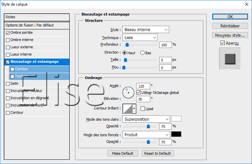
Task: Click the Réinitialiser button
Action: (230, 26)
